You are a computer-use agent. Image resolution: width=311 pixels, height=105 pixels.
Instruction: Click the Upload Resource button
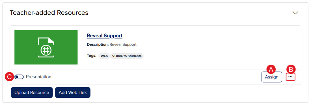point(32,93)
